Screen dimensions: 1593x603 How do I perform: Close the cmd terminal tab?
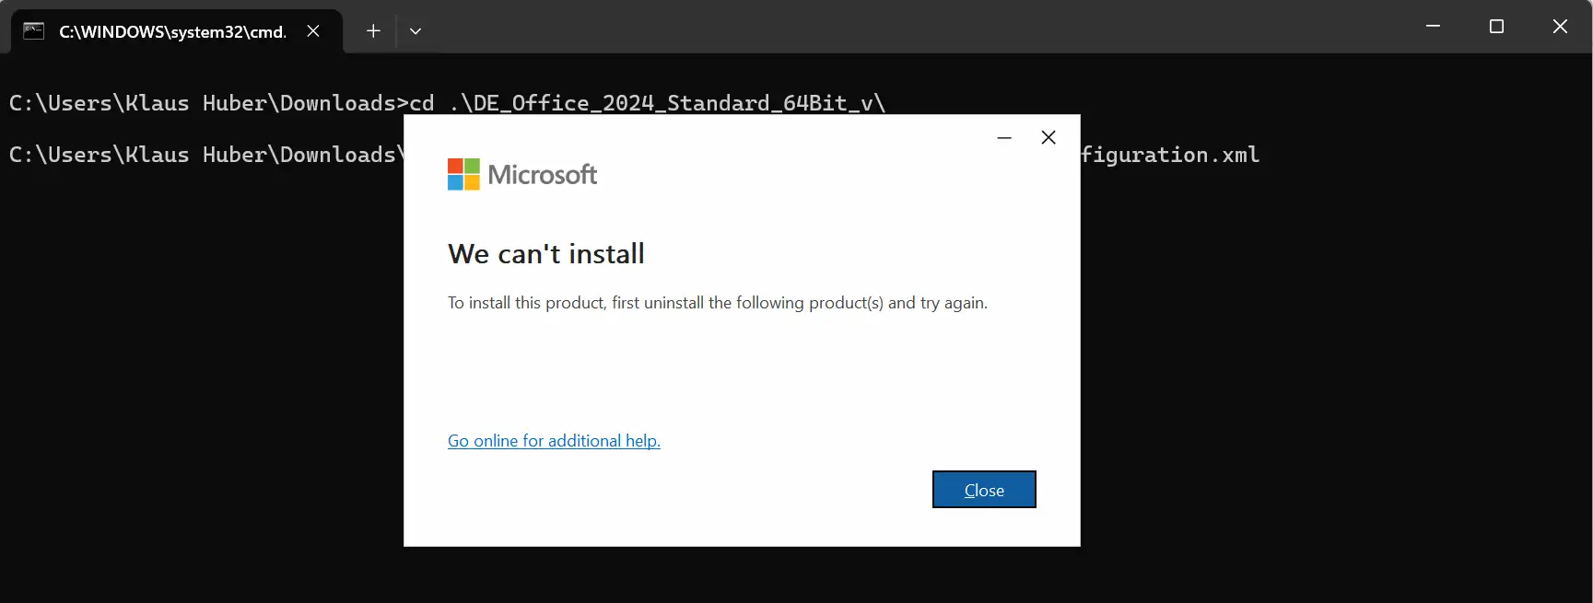313,31
